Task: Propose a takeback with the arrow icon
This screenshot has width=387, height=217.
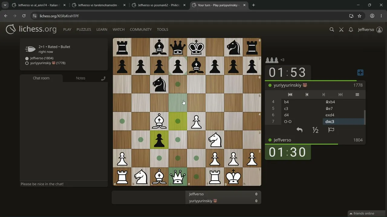Action: click(x=299, y=130)
